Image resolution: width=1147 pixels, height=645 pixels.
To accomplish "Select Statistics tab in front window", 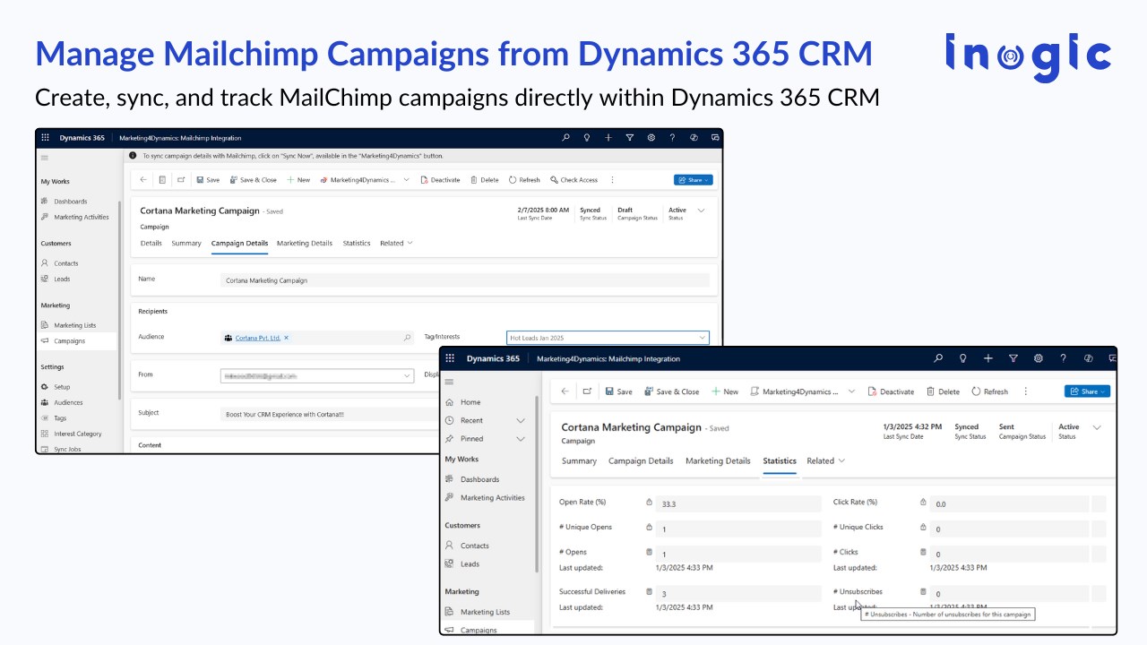I will [x=780, y=460].
